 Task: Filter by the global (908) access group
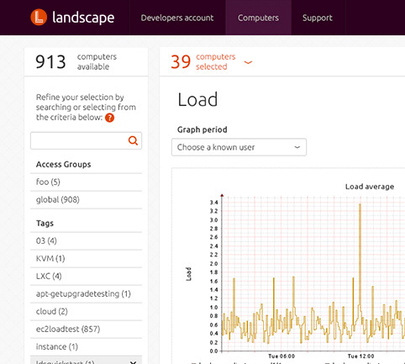86,200
